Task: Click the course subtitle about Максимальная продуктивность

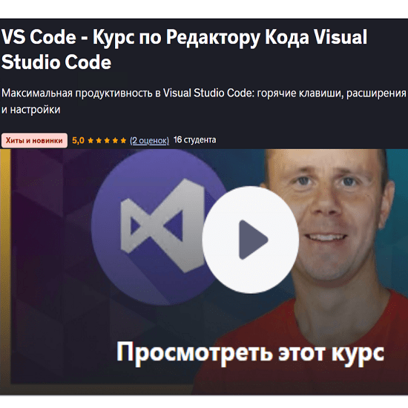Action: click(x=204, y=101)
